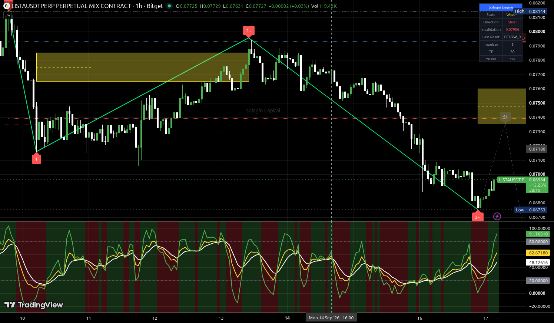
Task: Click the 0.08000 price axis label
Action: tap(537, 32)
